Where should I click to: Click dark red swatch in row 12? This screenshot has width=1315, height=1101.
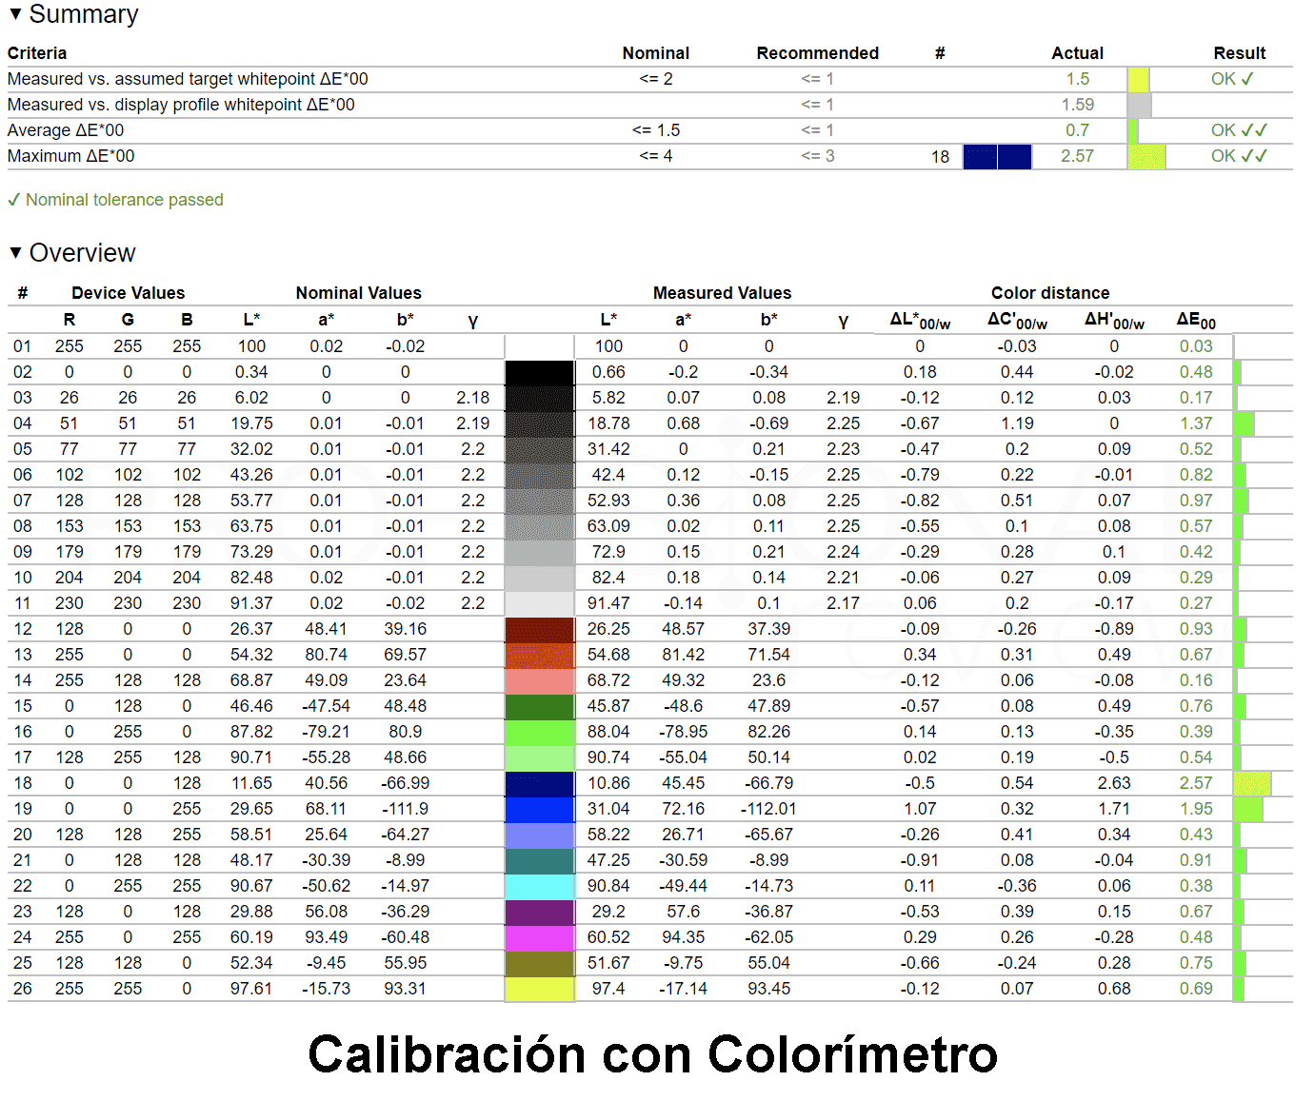[x=539, y=629]
